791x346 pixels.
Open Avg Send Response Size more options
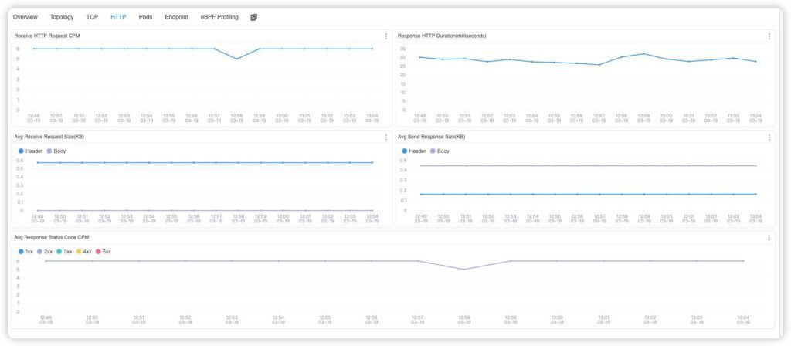(x=769, y=137)
